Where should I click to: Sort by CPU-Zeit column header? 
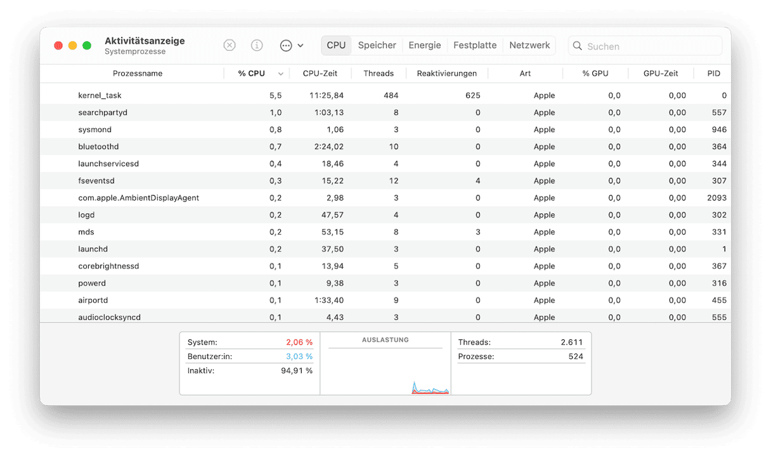tap(320, 73)
